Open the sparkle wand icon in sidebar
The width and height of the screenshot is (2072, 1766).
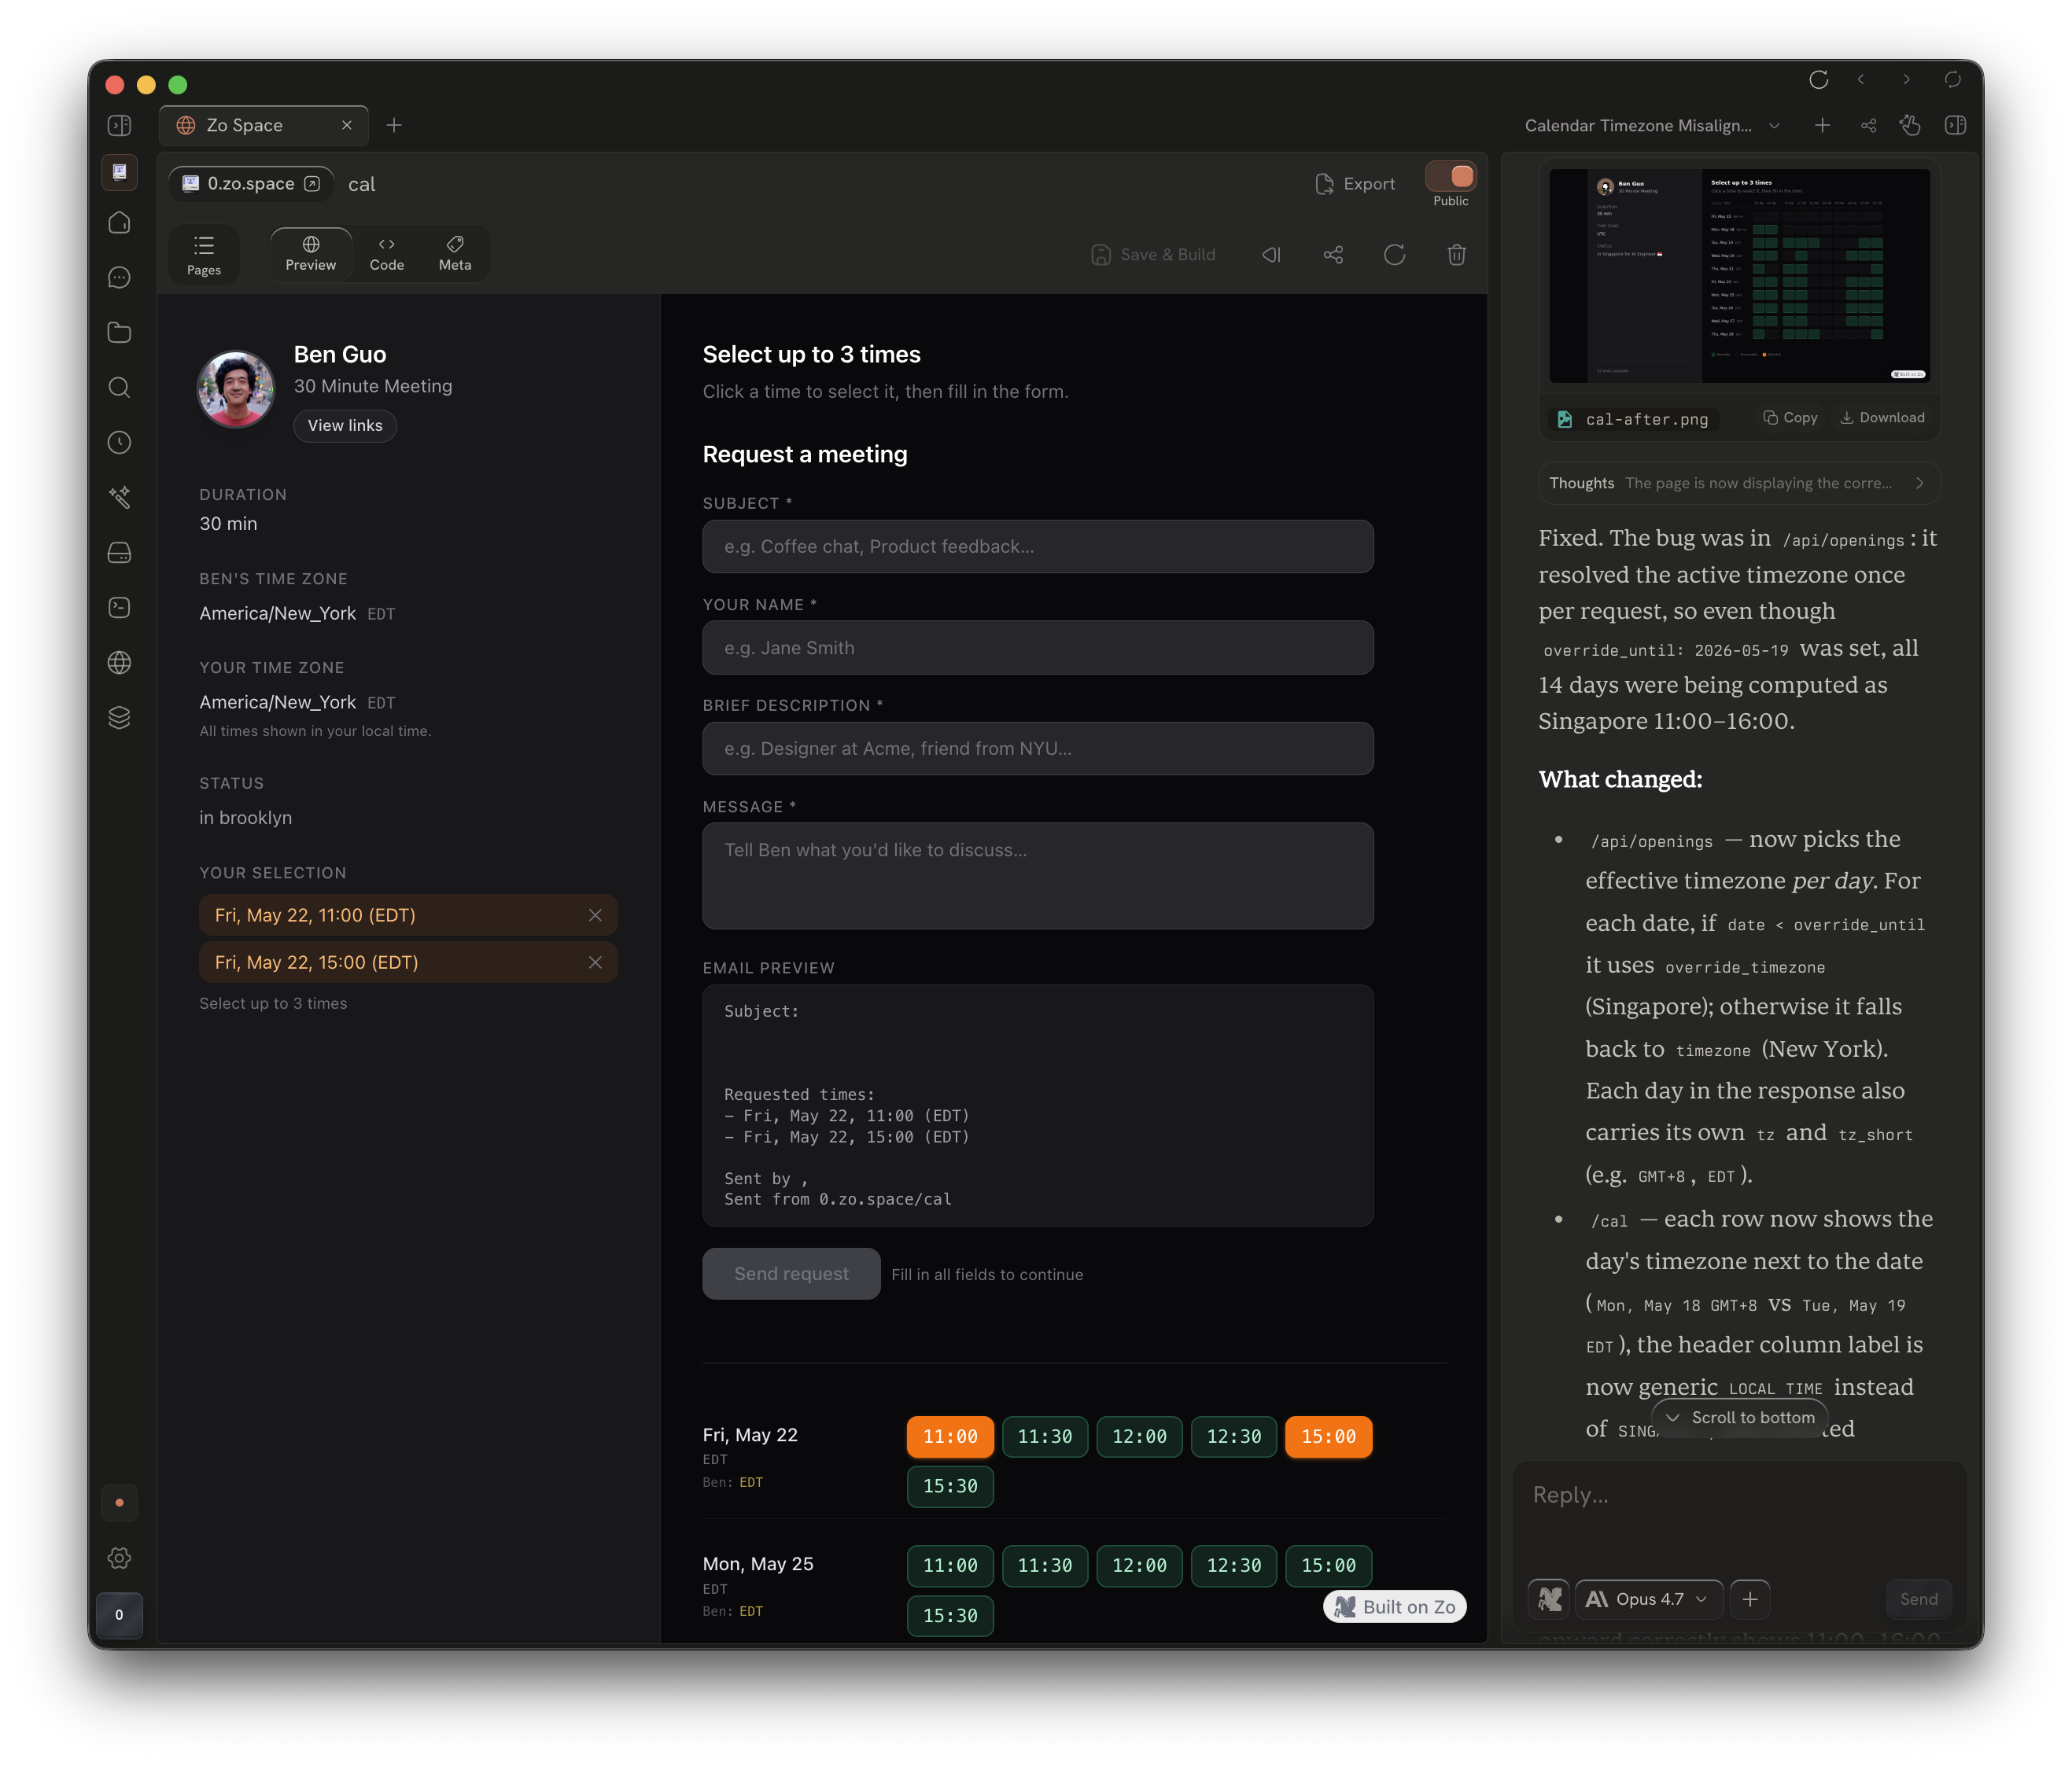pos(119,498)
